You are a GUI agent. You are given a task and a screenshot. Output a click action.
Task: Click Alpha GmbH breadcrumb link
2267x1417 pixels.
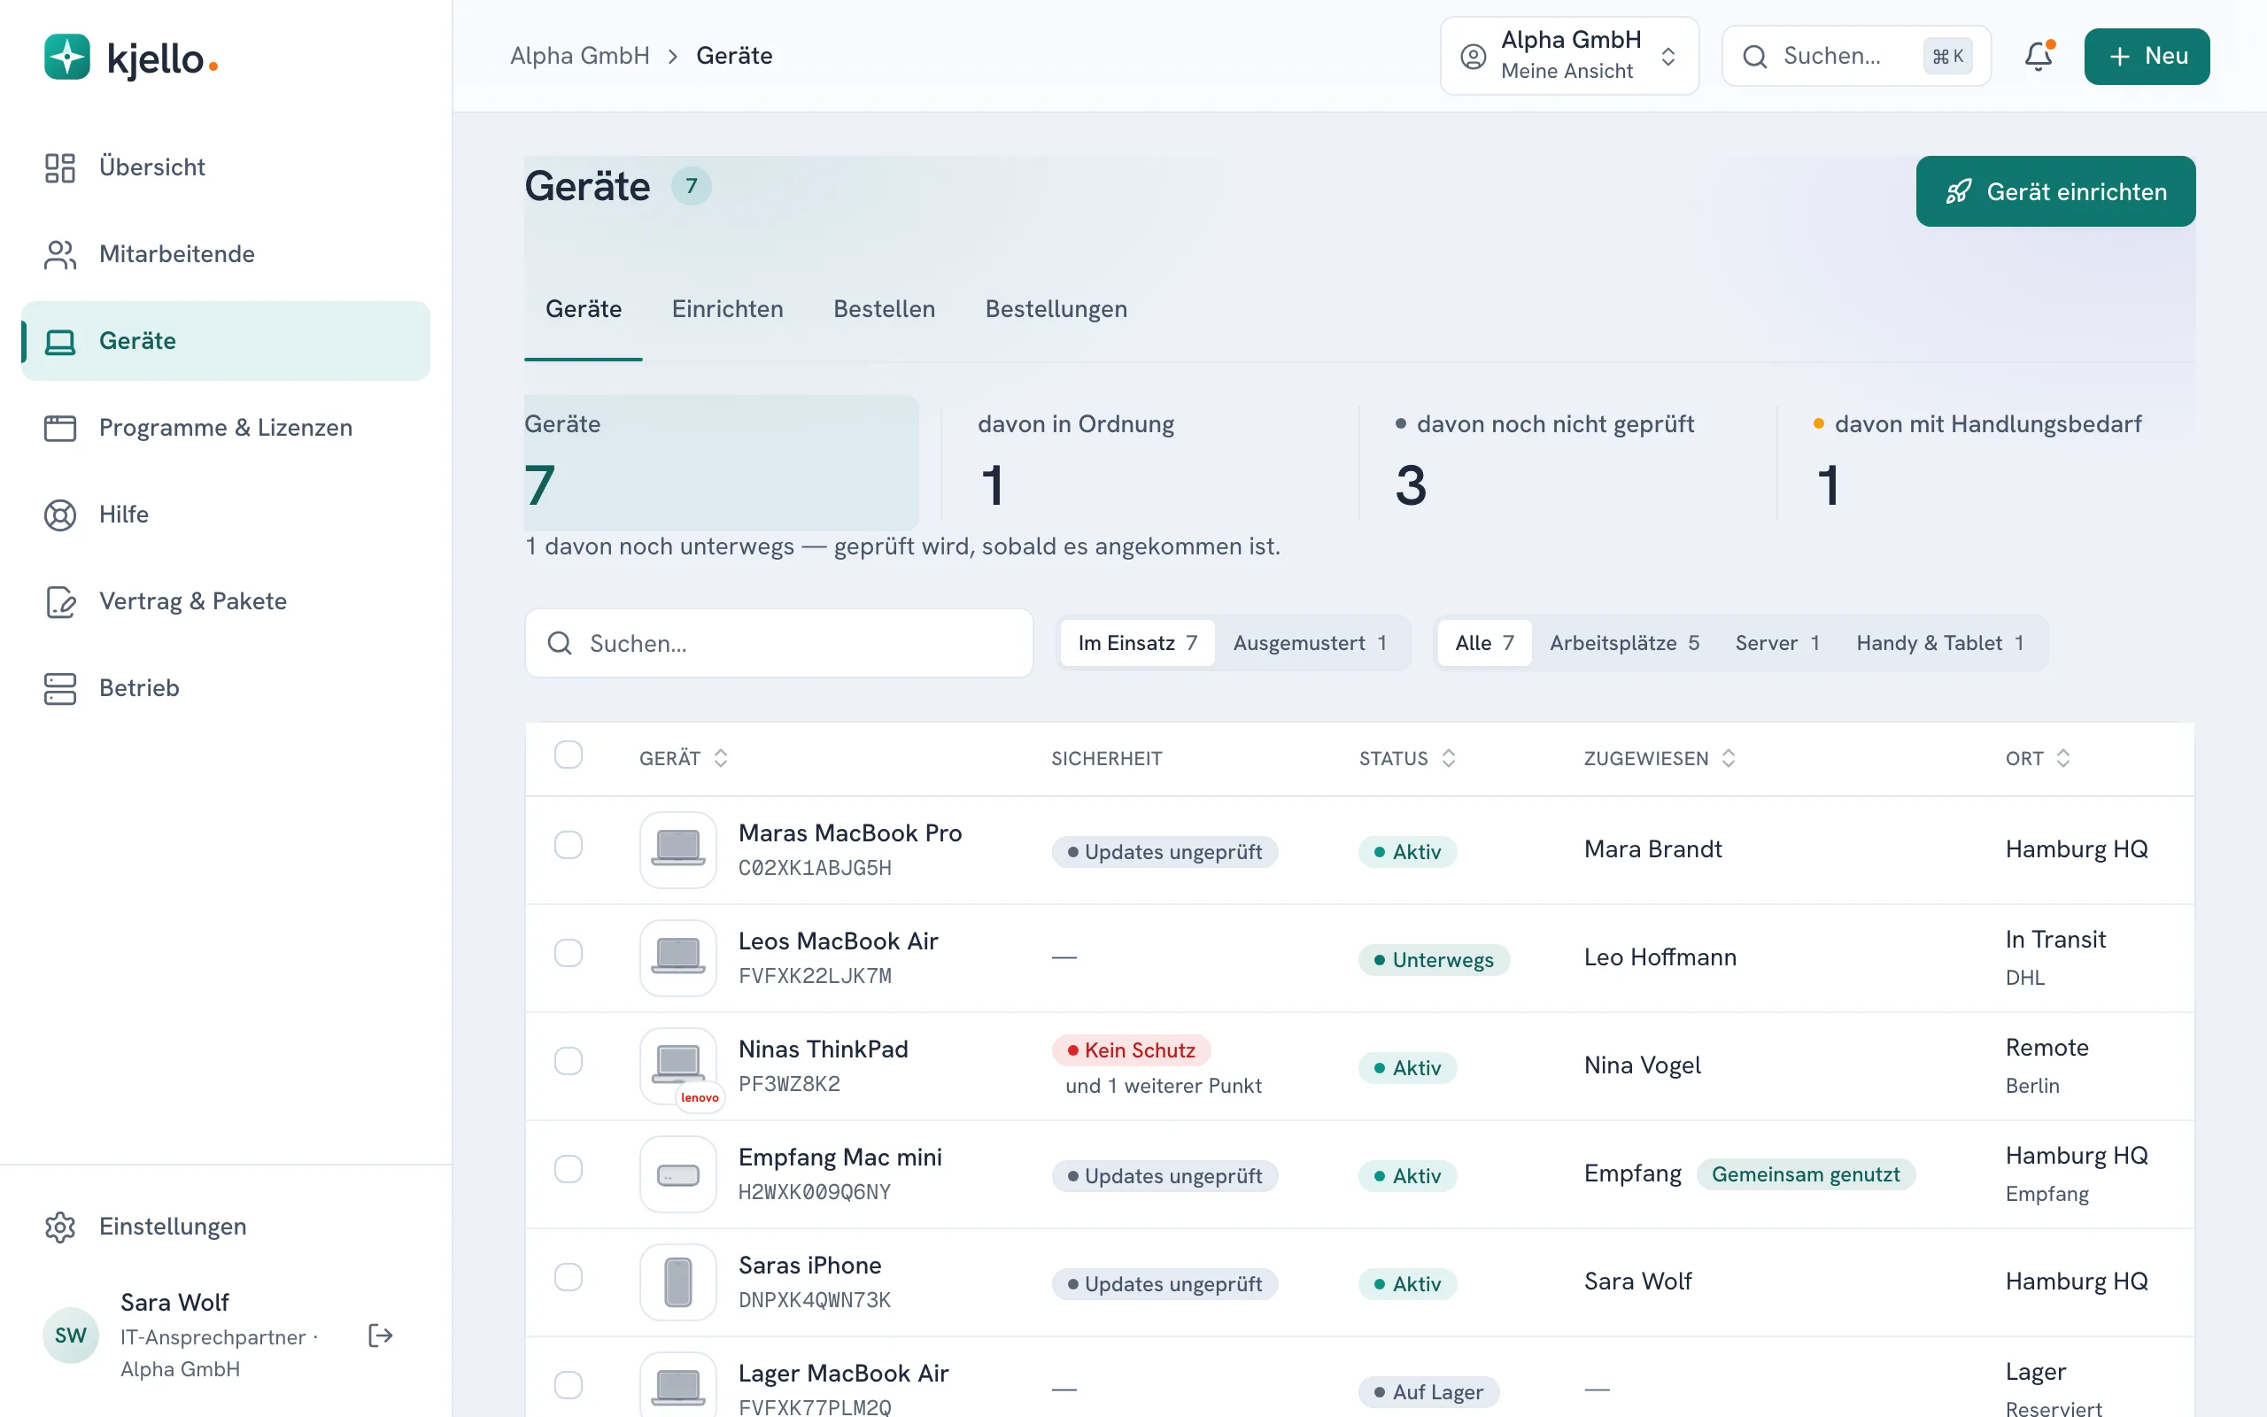(580, 55)
